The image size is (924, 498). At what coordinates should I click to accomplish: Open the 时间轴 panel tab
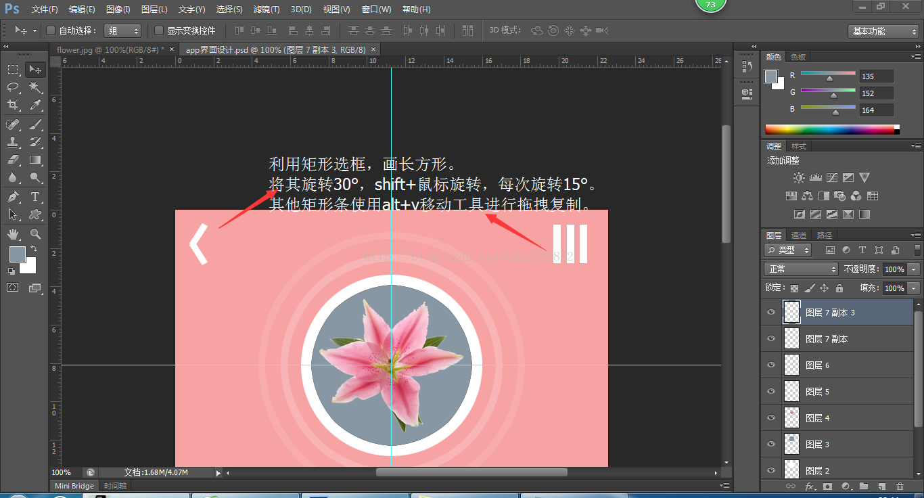(115, 486)
